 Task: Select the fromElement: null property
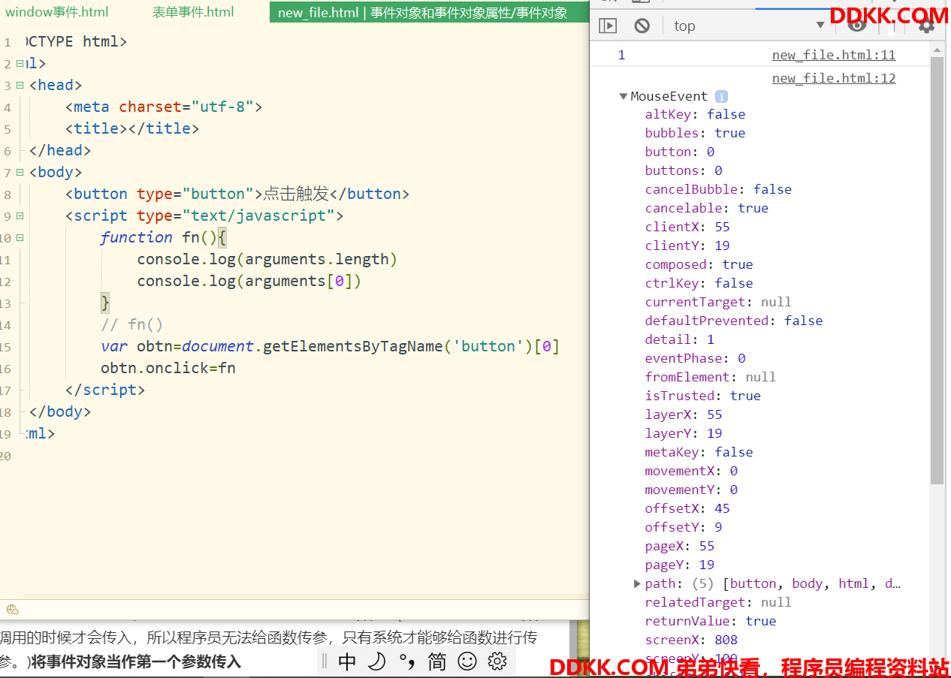point(711,377)
